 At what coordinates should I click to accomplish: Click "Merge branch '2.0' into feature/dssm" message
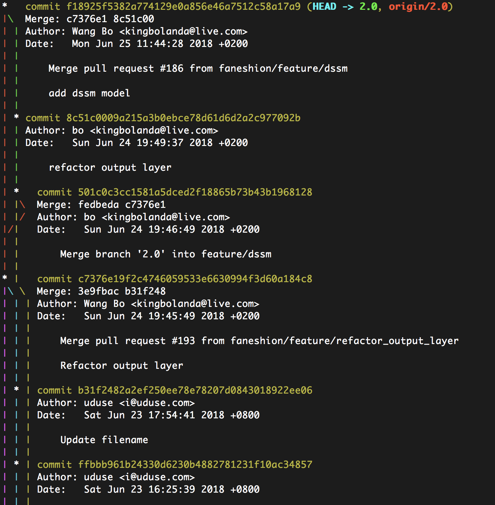pyautogui.click(x=165, y=254)
